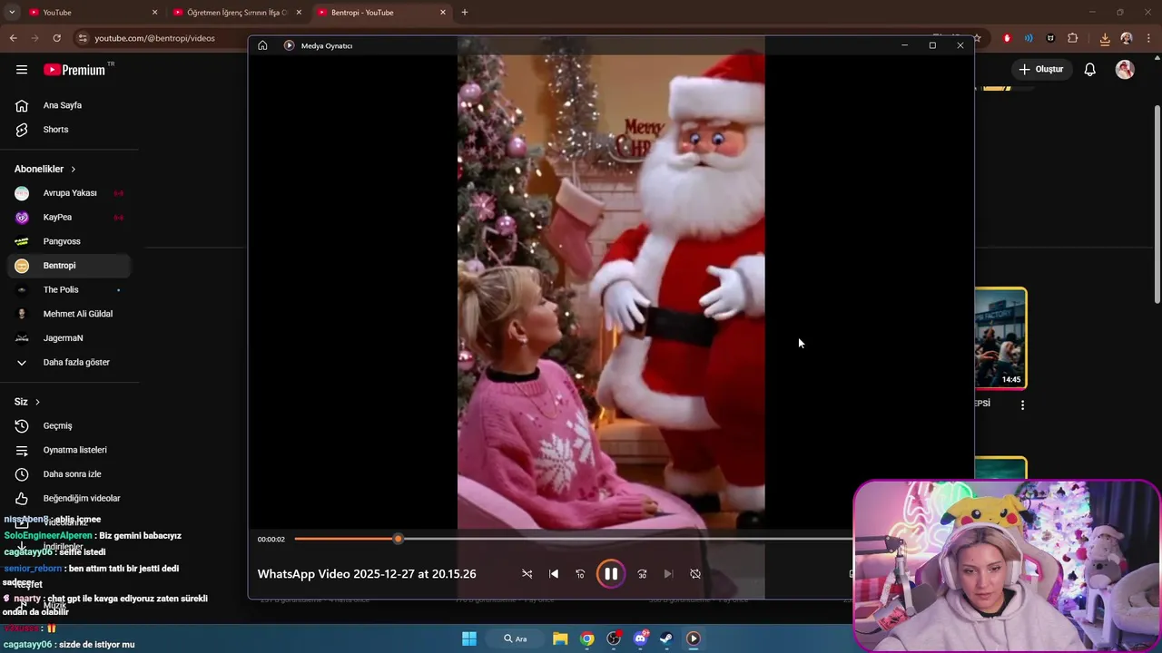
Task: Click the Chrome address bar URL
Action: (154, 38)
